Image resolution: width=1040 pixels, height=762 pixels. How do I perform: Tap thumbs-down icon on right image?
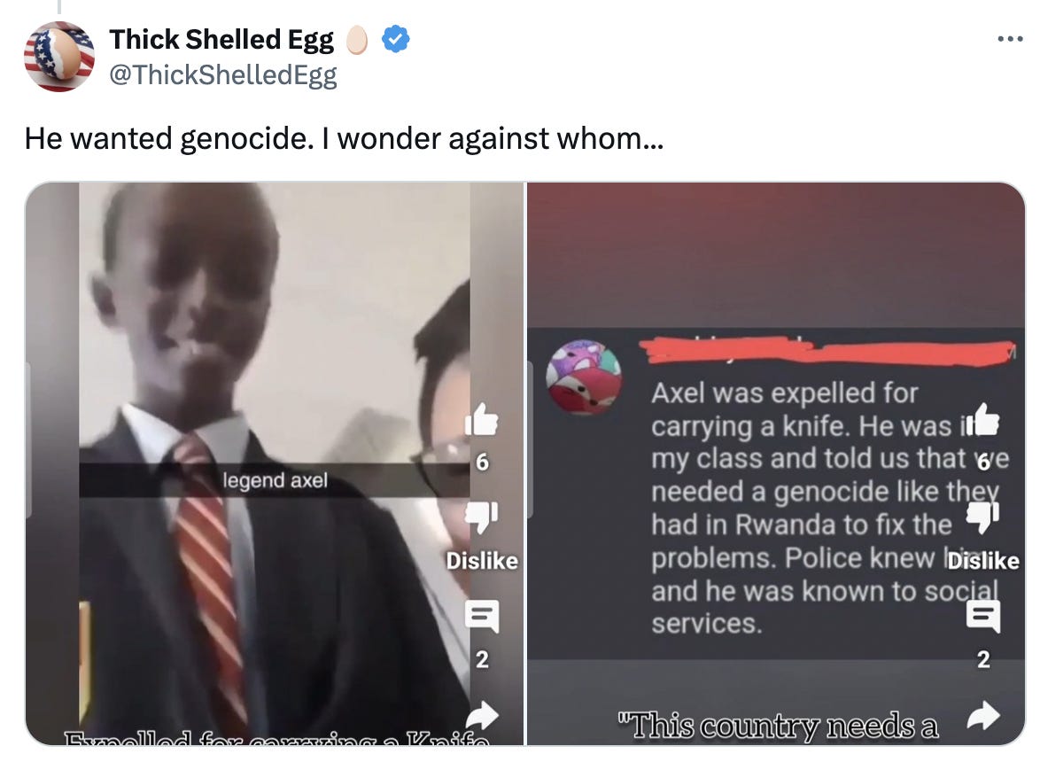[x=983, y=517]
